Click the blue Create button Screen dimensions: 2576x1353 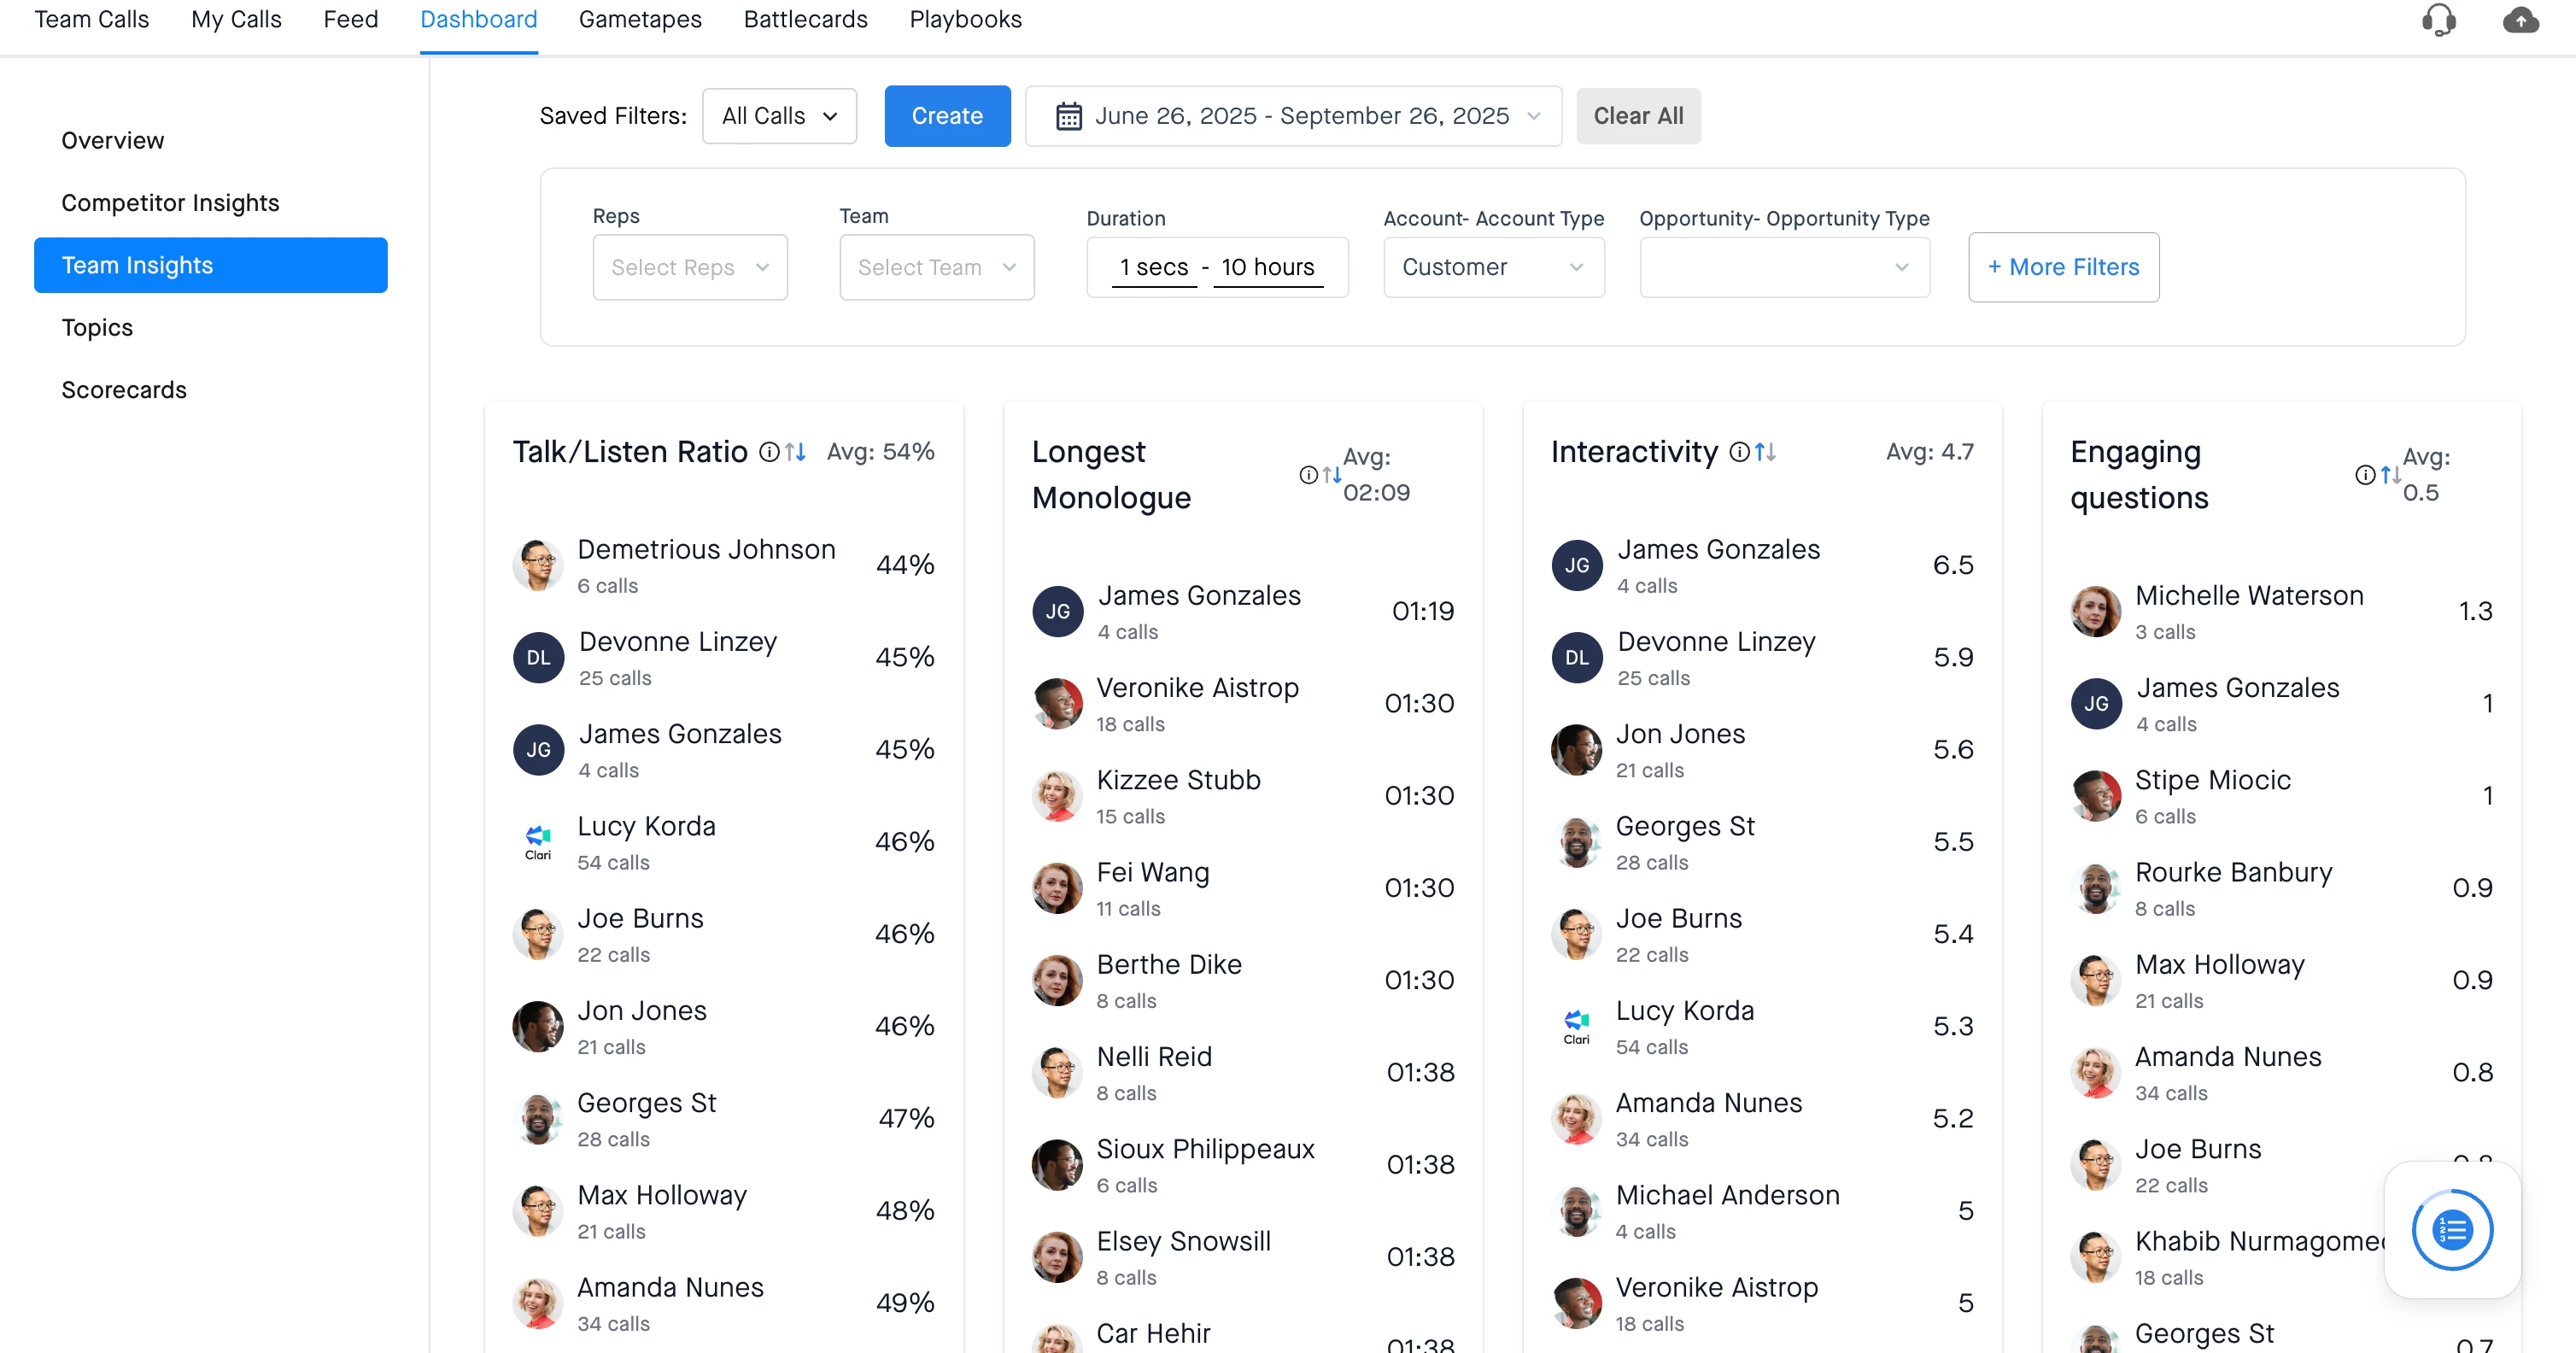[x=946, y=116]
